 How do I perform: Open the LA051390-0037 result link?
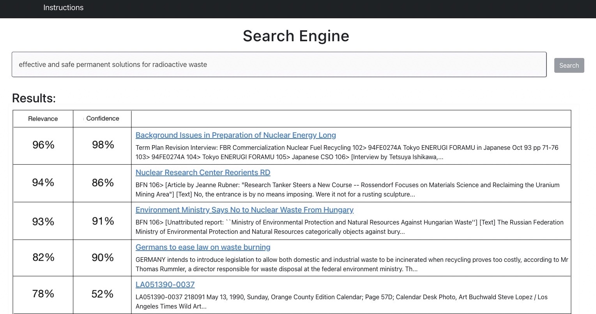click(x=165, y=285)
